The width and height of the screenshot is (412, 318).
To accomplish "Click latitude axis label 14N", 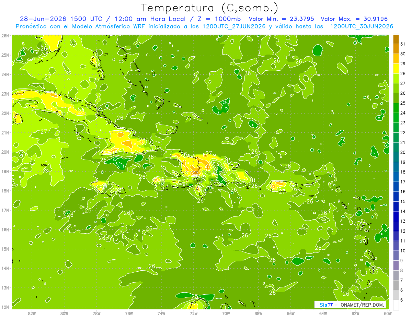I will tap(5, 268).
